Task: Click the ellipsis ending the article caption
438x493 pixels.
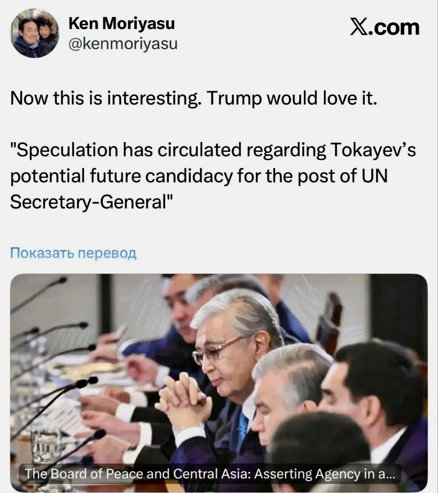Action: point(390,474)
